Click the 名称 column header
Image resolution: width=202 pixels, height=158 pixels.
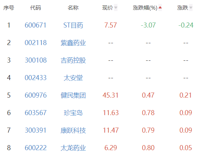pos(73,8)
